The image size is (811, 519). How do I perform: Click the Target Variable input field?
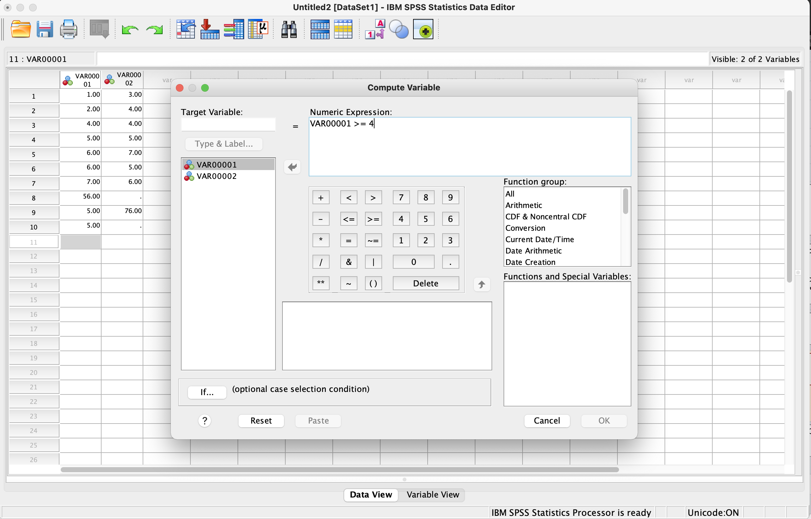(228, 125)
